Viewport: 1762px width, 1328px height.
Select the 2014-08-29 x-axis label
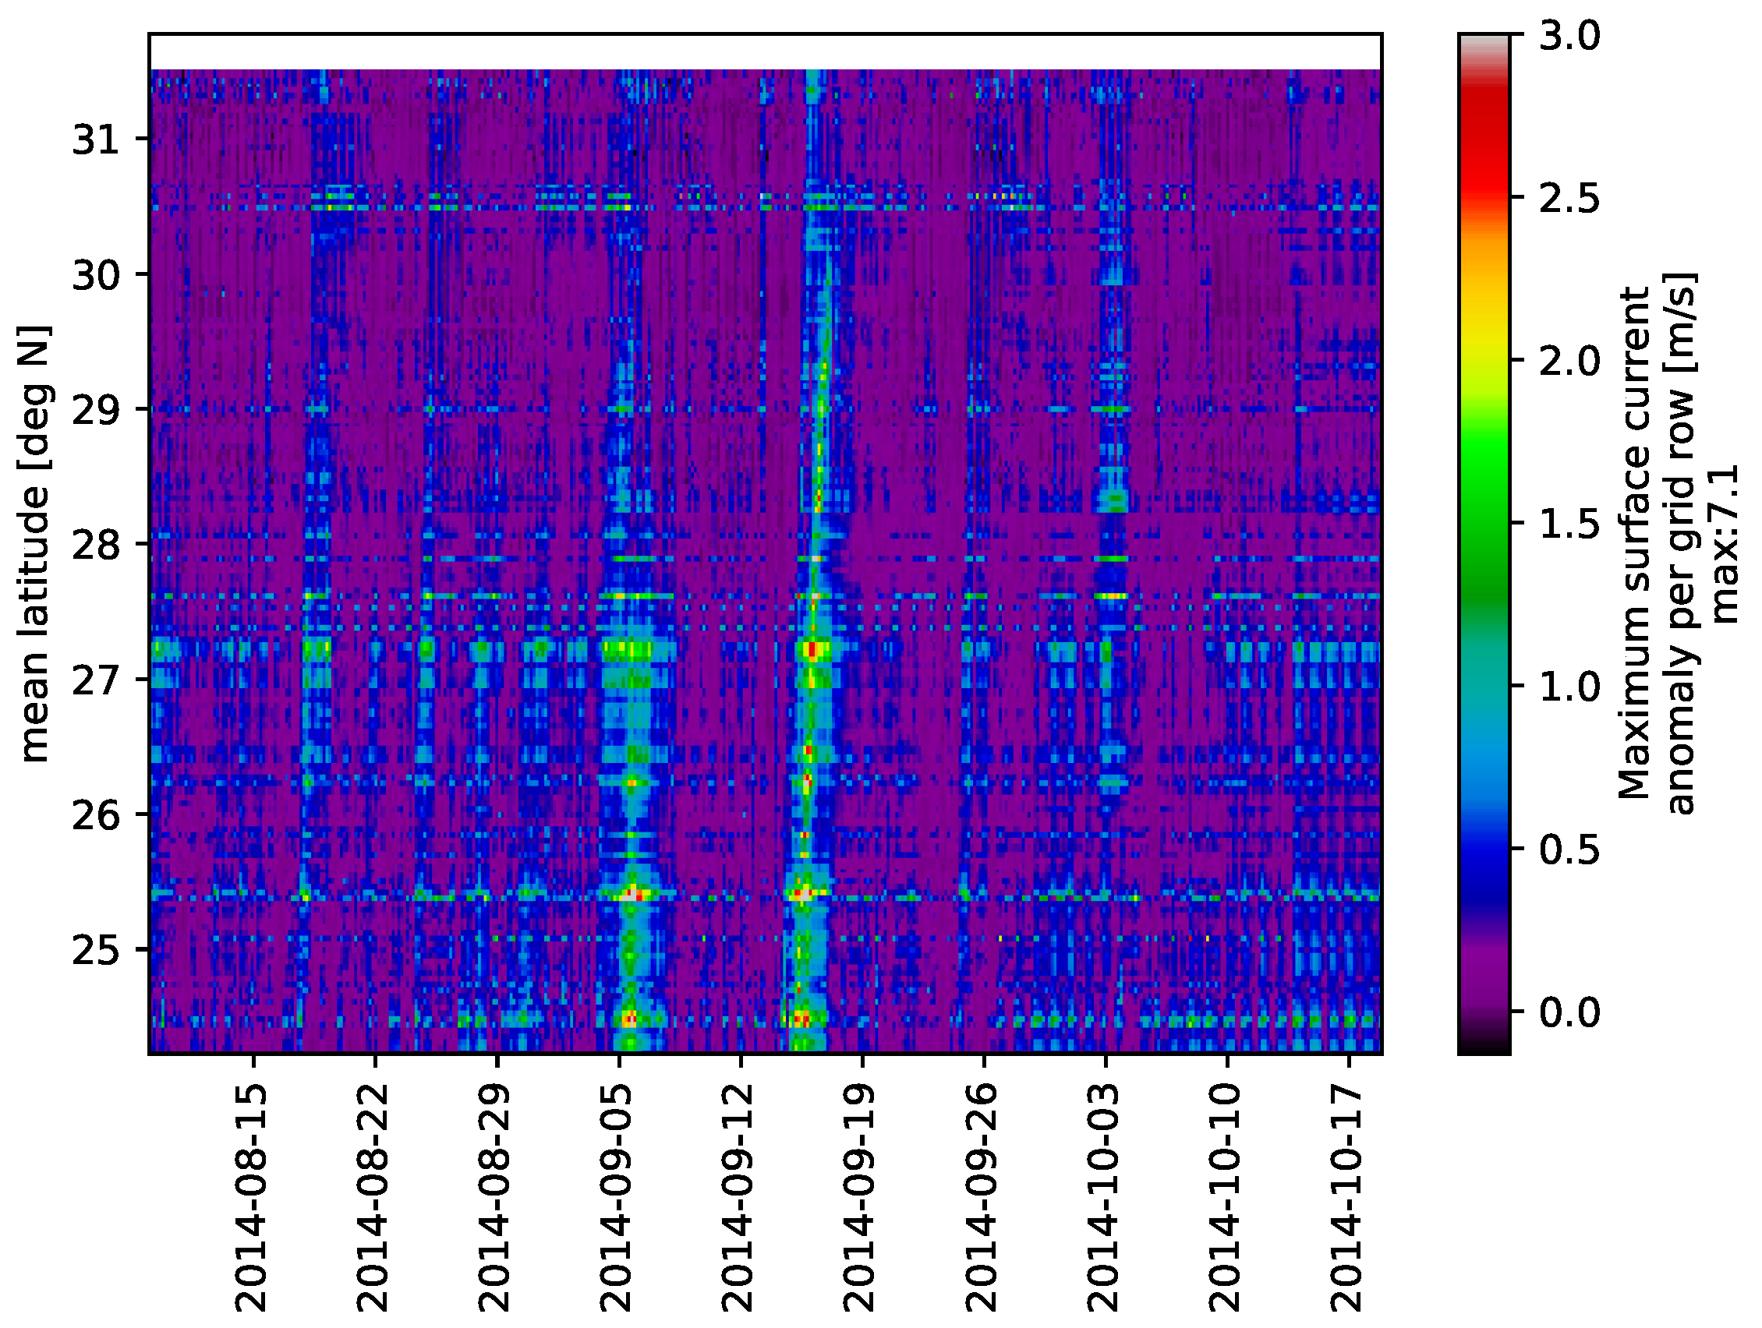(494, 1198)
